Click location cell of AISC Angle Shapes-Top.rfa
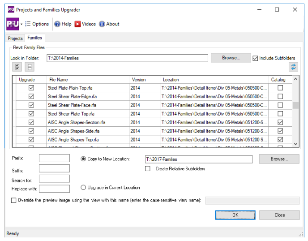Screen dimensions: 308x241 [x=214, y=140]
